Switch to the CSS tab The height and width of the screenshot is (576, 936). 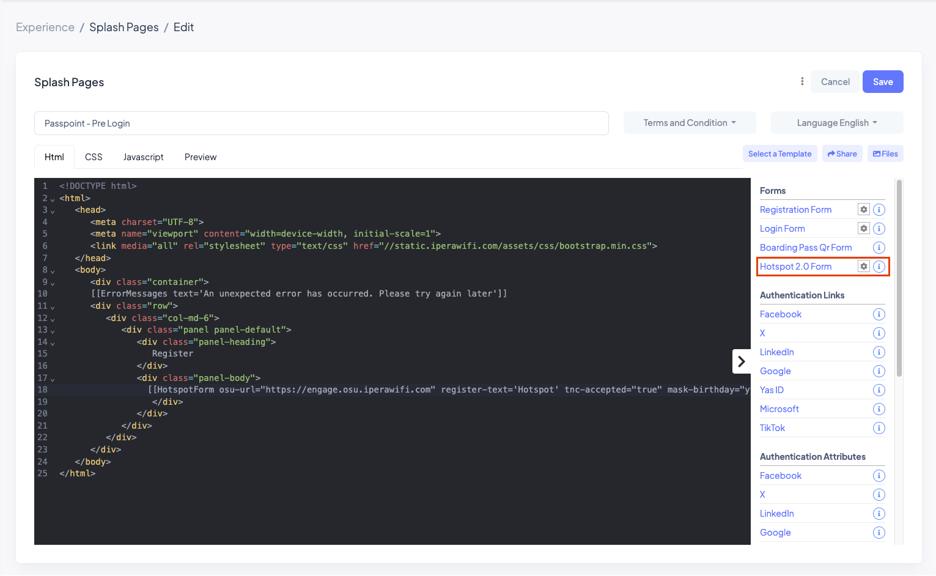pos(94,157)
